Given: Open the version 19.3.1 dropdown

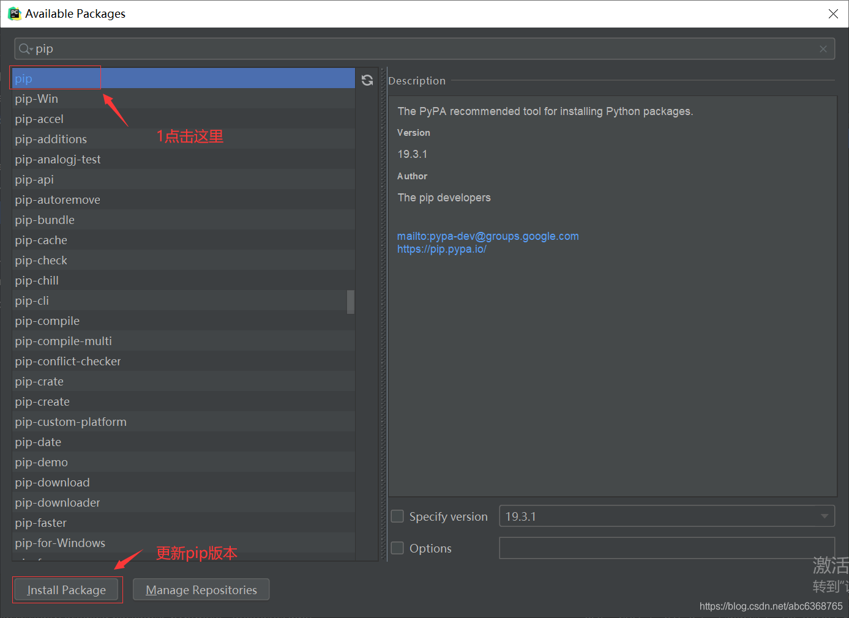Looking at the screenshot, I should tap(824, 516).
